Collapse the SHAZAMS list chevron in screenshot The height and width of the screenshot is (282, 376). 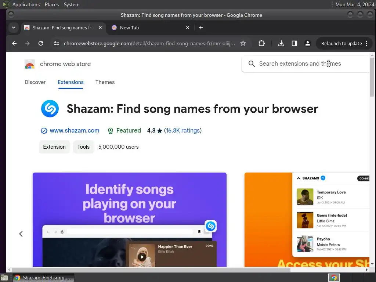(299, 178)
